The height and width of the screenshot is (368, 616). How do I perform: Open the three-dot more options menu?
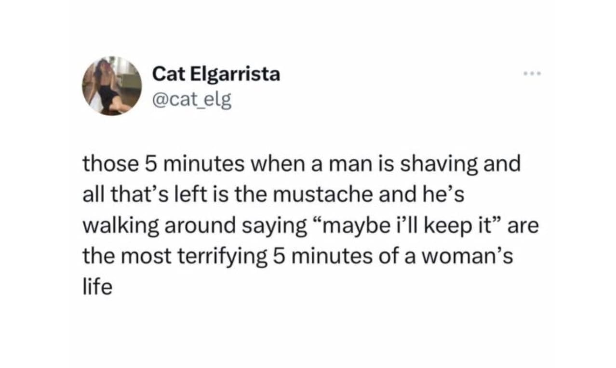532,74
